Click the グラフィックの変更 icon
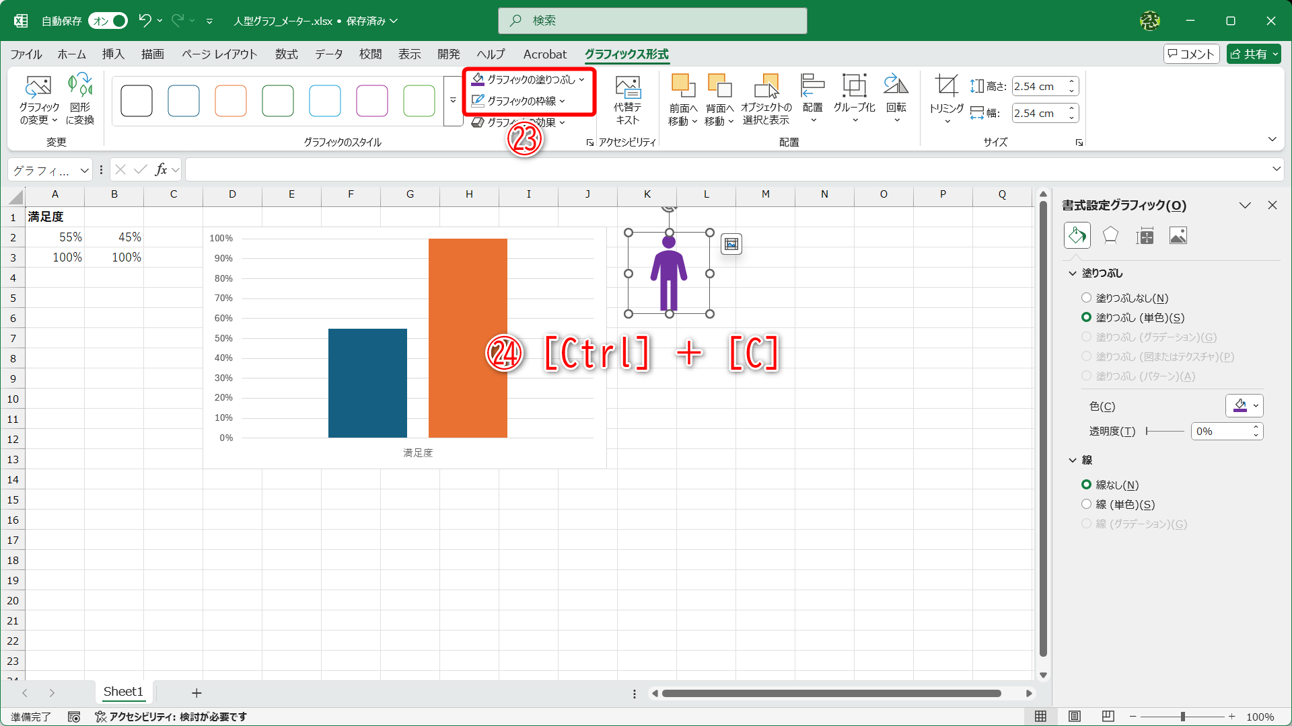 point(38,87)
